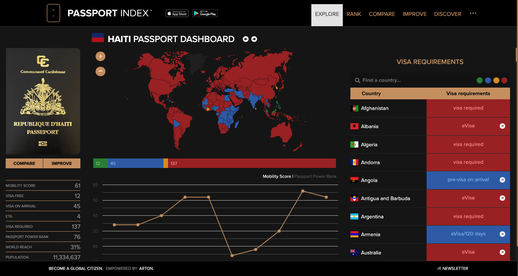This screenshot has width=518, height=276.
Task: Click the Afghanistan flag icon
Action: [x=355, y=108]
